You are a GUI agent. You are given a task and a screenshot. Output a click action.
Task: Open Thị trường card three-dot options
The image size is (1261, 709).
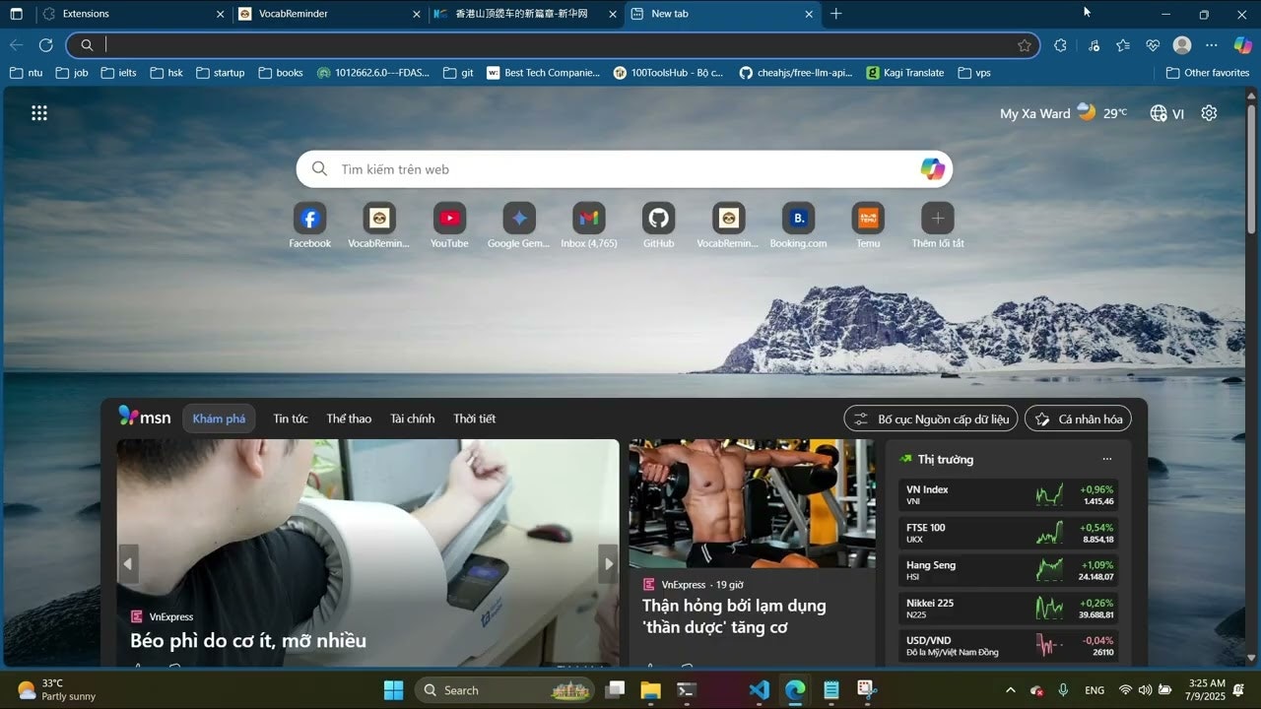(x=1106, y=459)
